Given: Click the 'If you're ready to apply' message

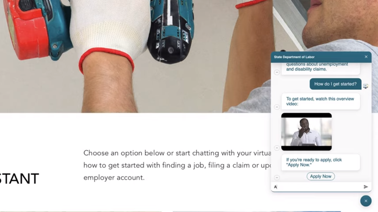Looking at the screenshot, I should tap(321, 162).
